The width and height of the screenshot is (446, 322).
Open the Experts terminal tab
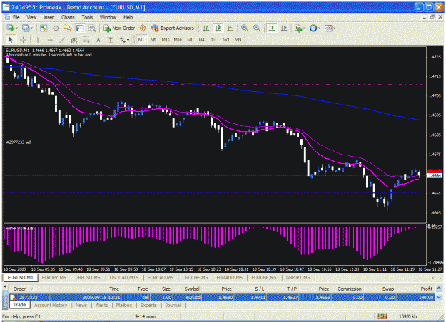click(148, 305)
